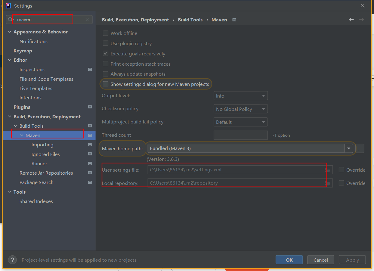Click project-level icon beside Remote Jar Repositories

coord(90,173)
